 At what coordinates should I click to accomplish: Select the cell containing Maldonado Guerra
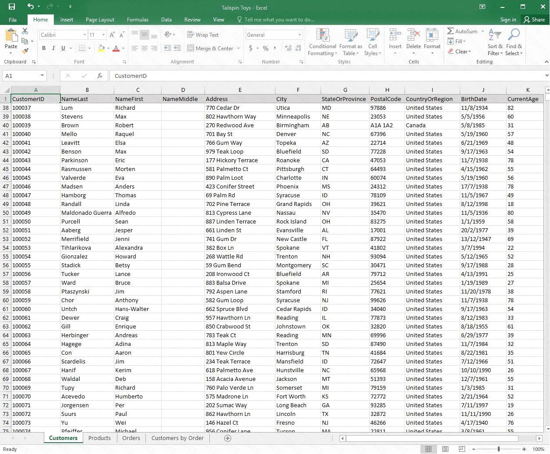click(87, 213)
